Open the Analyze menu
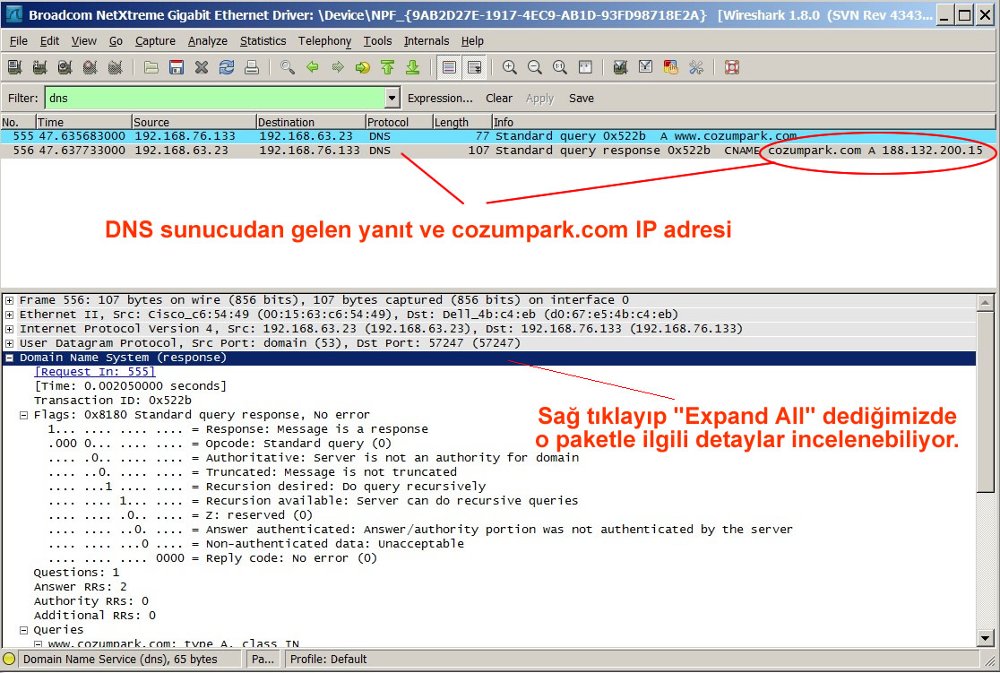 pyautogui.click(x=207, y=41)
